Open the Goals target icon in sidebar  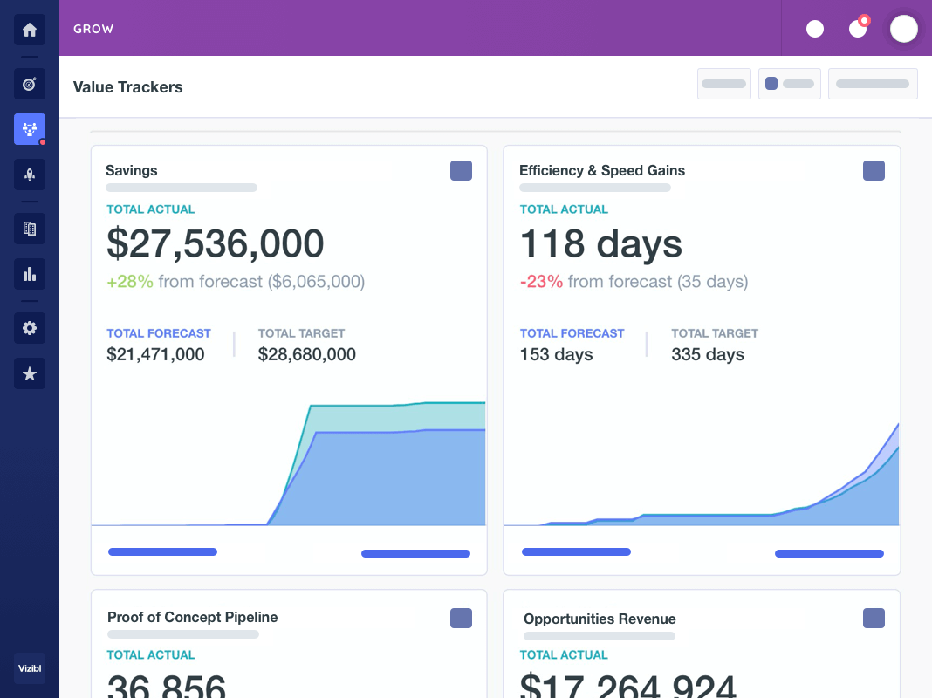tap(29, 84)
